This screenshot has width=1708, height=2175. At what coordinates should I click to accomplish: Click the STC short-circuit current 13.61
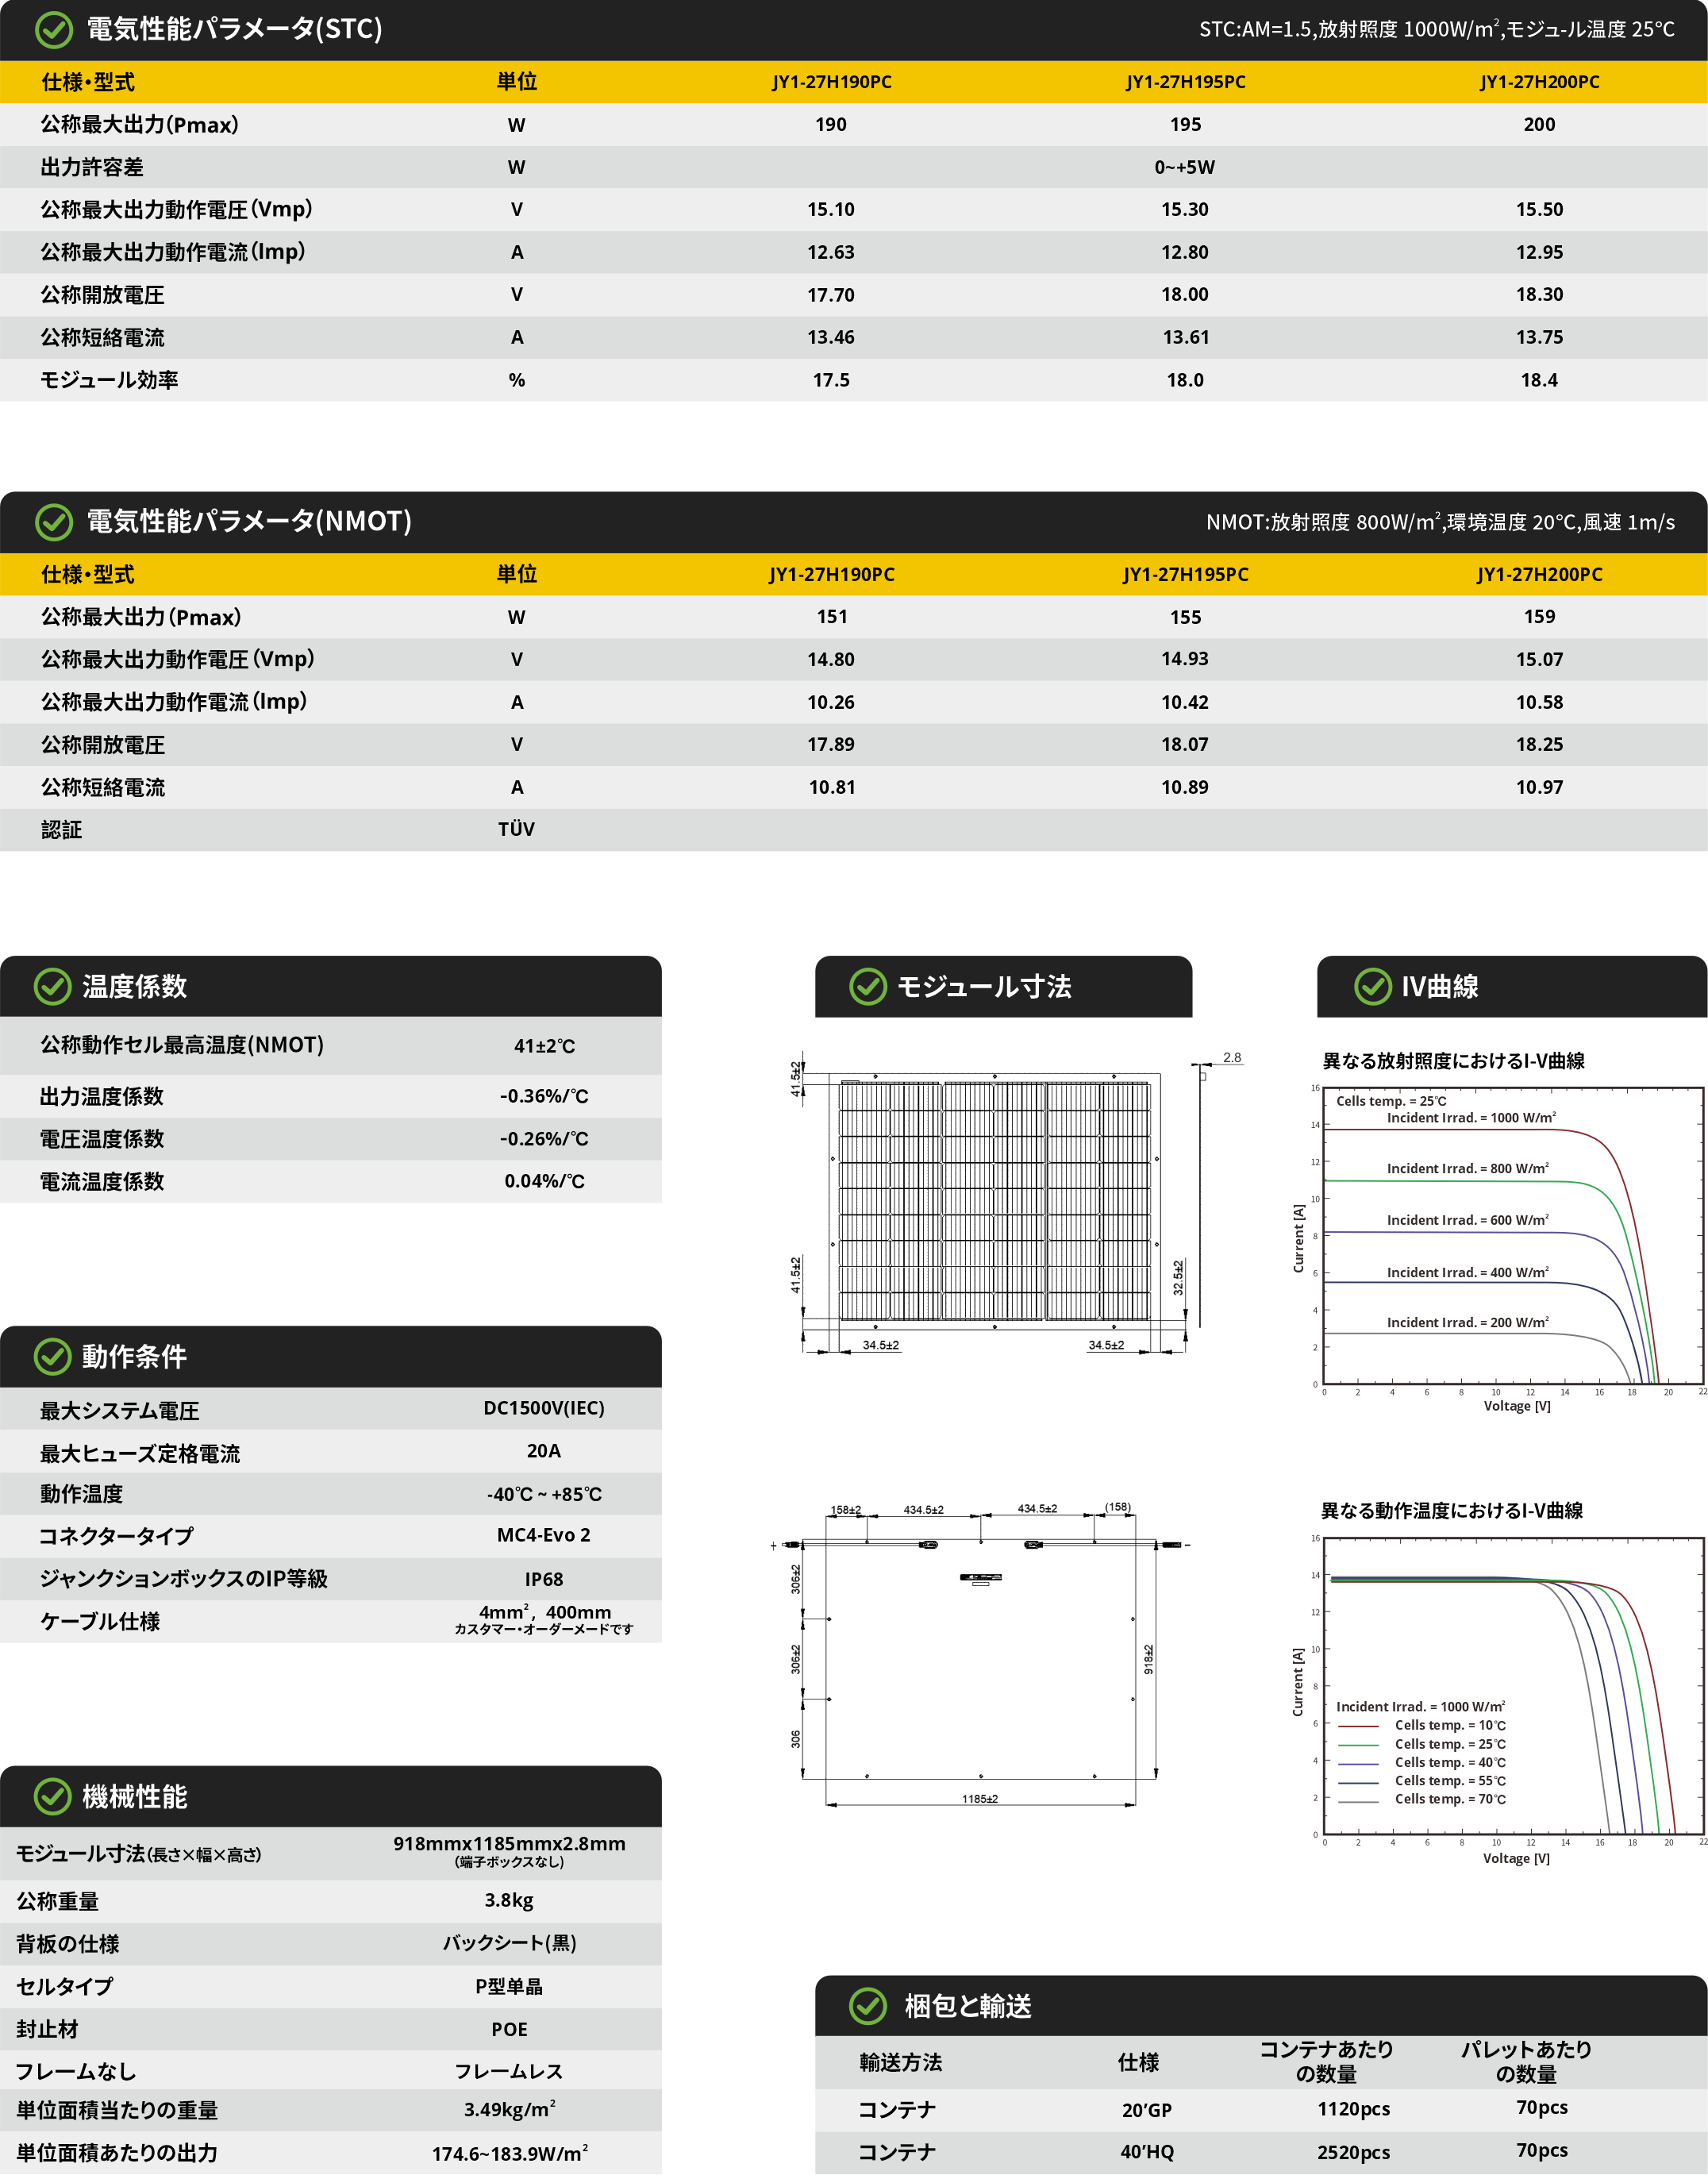pyautogui.click(x=1185, y=338)
